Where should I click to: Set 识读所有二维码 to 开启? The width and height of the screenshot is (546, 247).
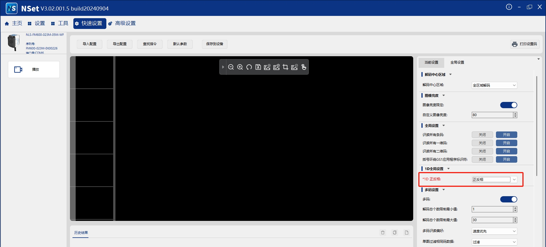pyautogui.click(x=506, y=151)
